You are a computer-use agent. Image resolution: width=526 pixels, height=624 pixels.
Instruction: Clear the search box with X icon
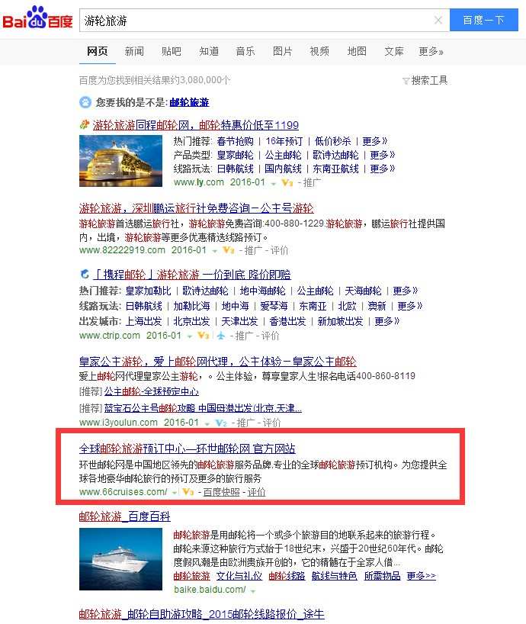tap(438, 20)
